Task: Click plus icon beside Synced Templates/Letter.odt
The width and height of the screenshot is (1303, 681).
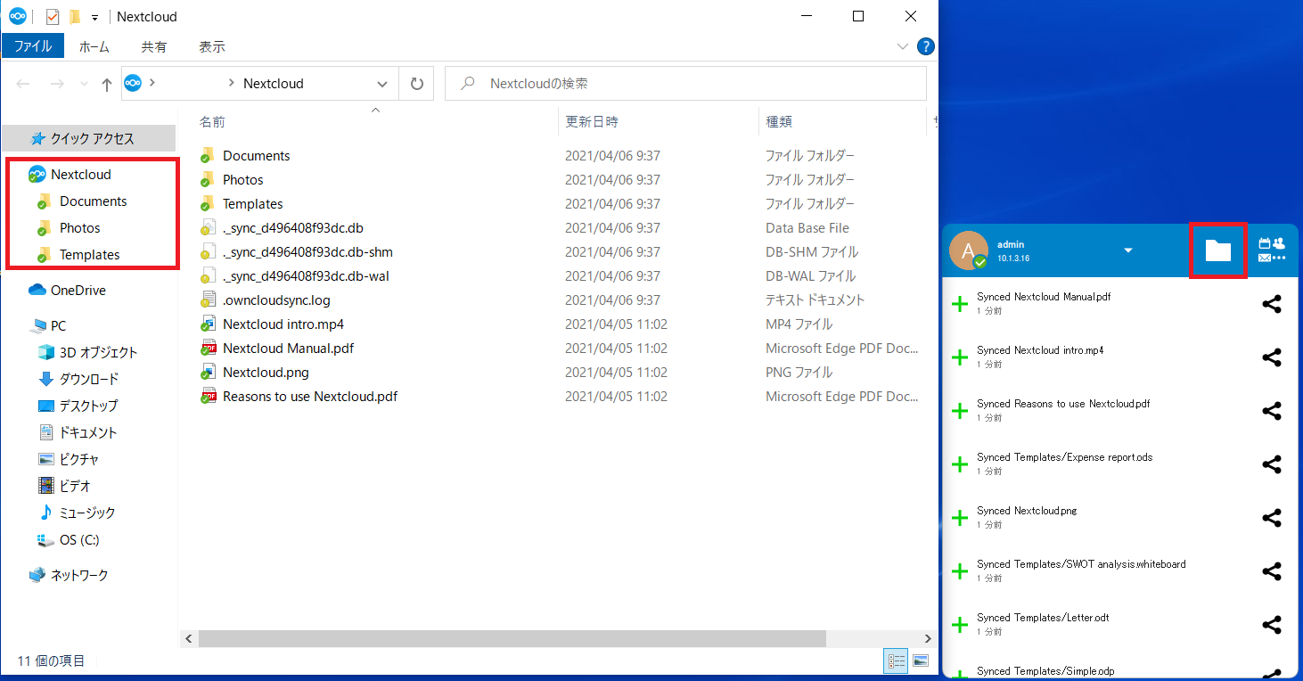Action: click(x=960, y=625)
